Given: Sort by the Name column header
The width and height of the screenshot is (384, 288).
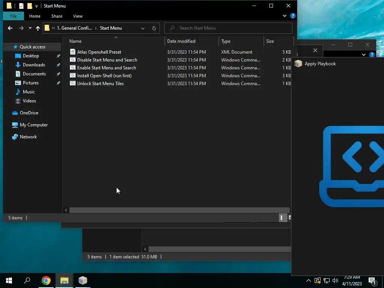Looking at the screenshot, I should coord(75,41).
